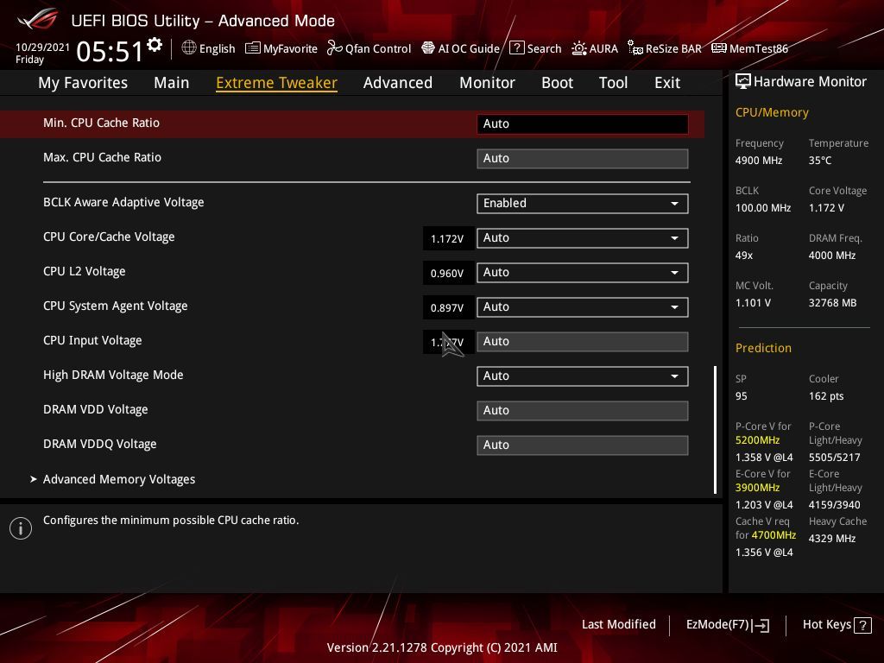
Task: Click the CPU/Memory section heading
Action: 772,113
